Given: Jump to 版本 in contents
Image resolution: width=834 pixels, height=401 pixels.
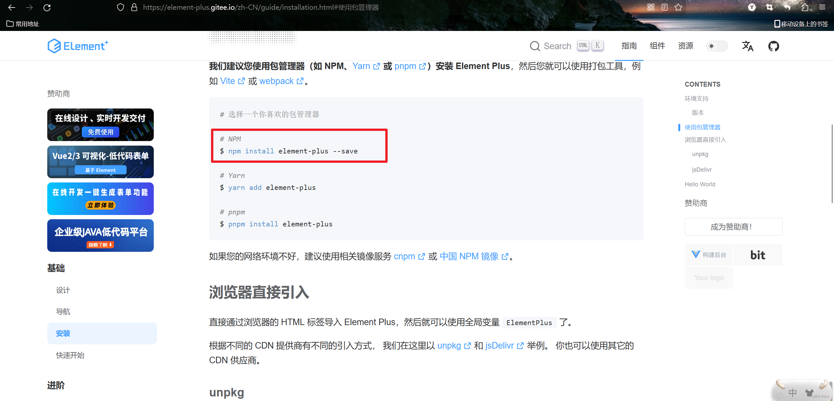Looking at the screenshot, I should coord(698,113).
